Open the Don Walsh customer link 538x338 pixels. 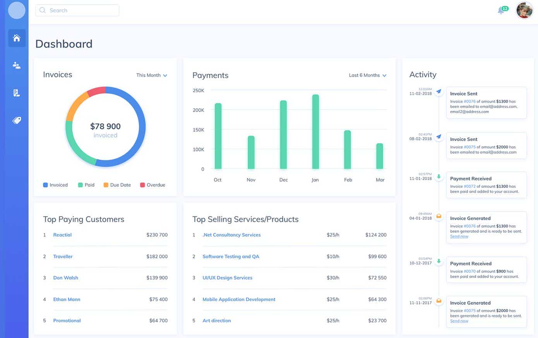coord(65,278)
